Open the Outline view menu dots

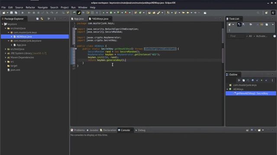point(272,81)
